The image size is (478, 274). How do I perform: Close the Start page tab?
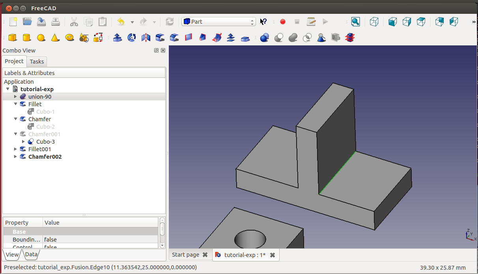tap(205, 255)
